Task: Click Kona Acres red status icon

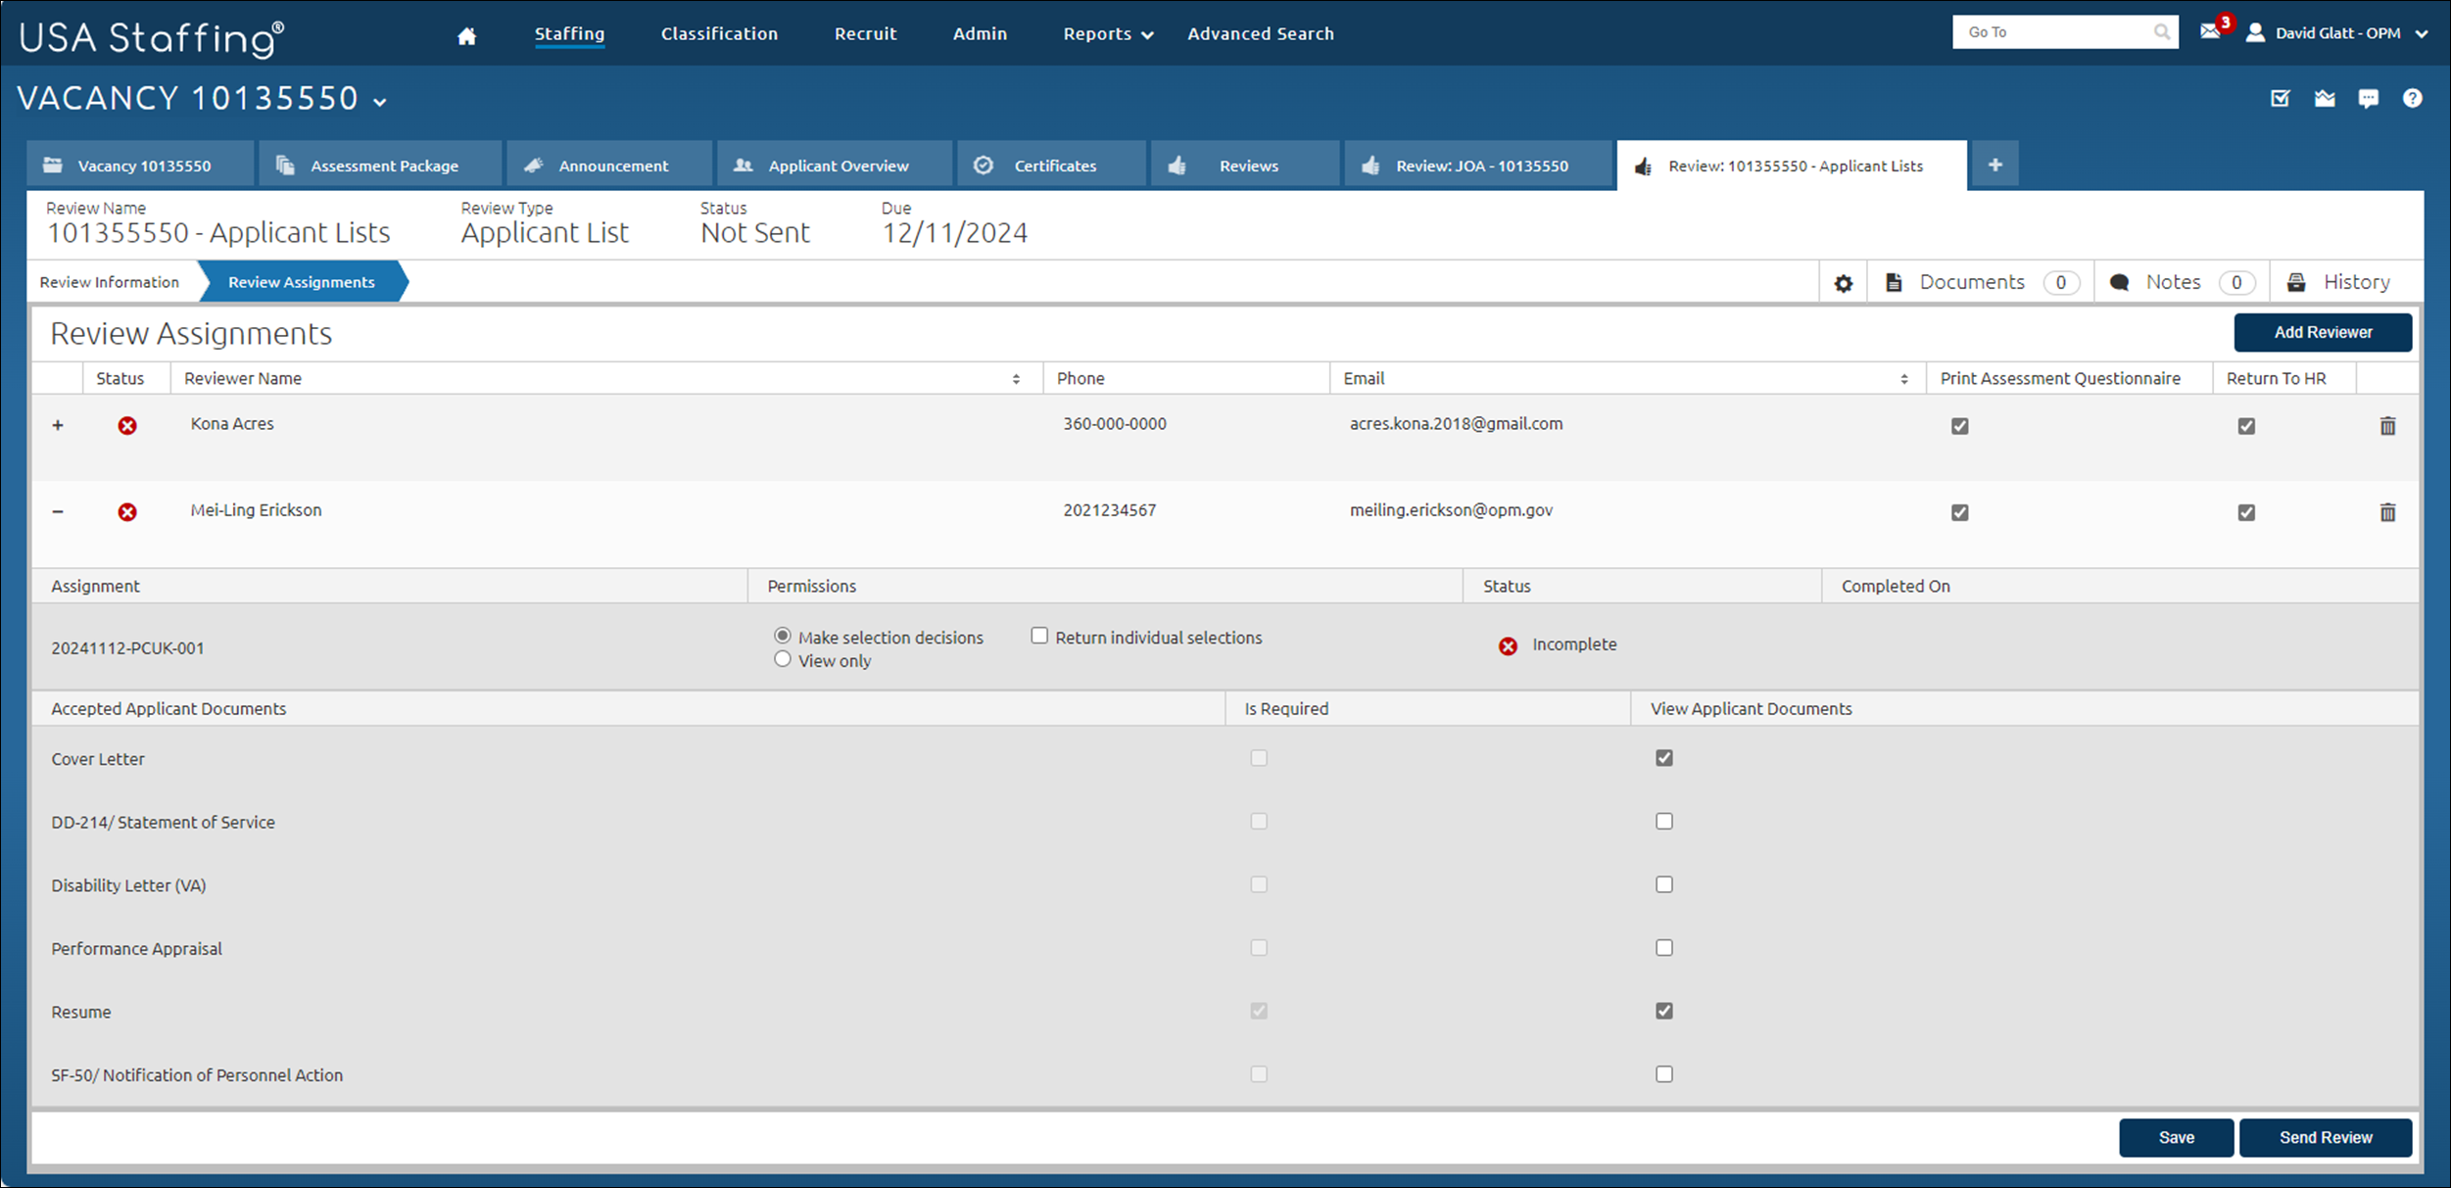Action: pyautogui.click(x=127, y=426)
